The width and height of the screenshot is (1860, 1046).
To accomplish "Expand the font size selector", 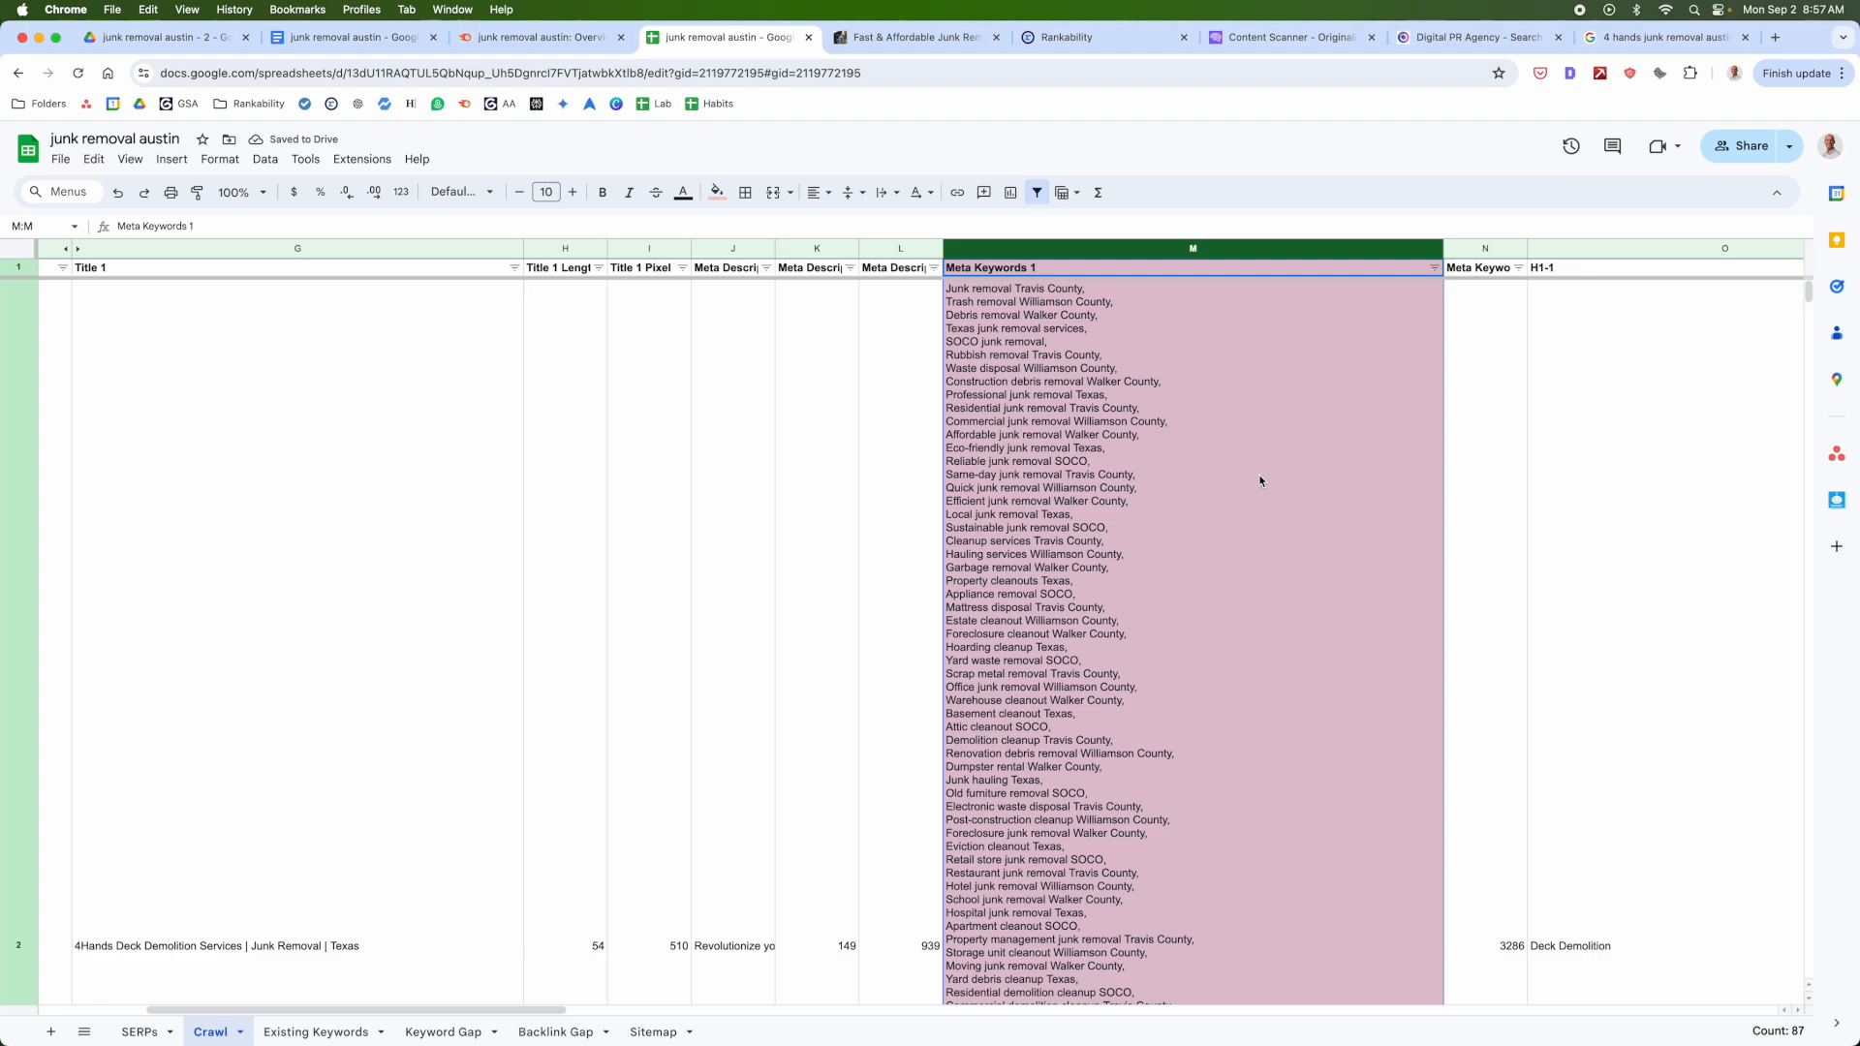I will click(x=546, y=193).
